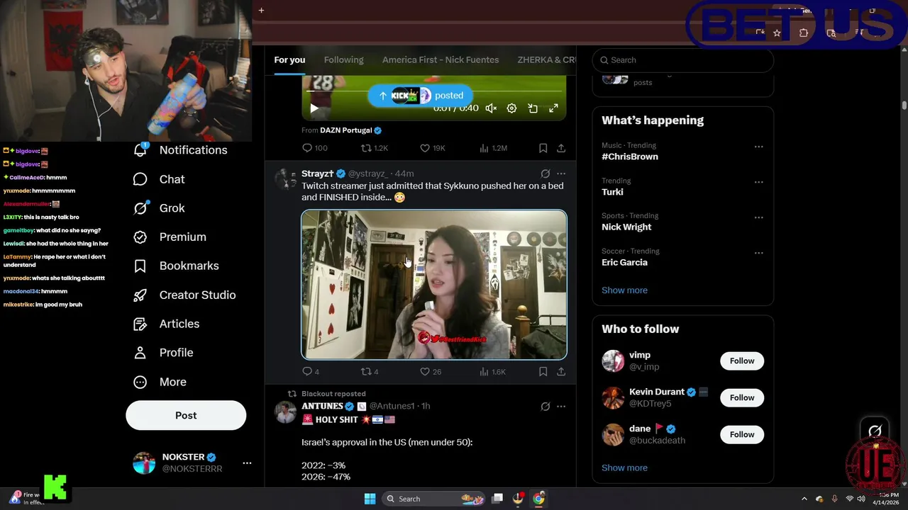Follow Kevin Durant
The height and width of the screenshot is (510, 908).
click(x=742, y=397)
